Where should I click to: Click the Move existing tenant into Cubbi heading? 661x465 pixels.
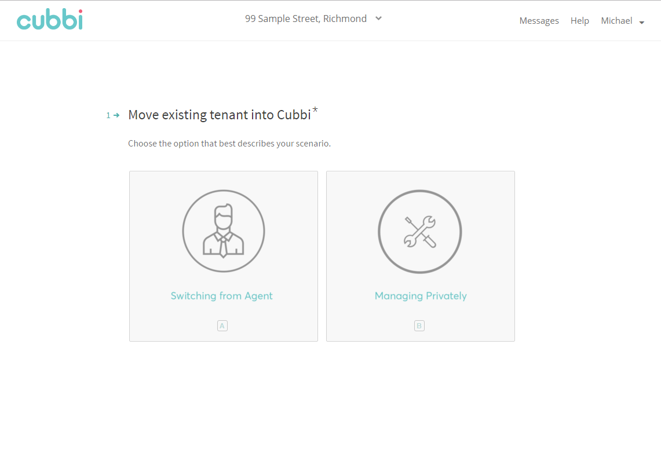click(x=220, y=115)
